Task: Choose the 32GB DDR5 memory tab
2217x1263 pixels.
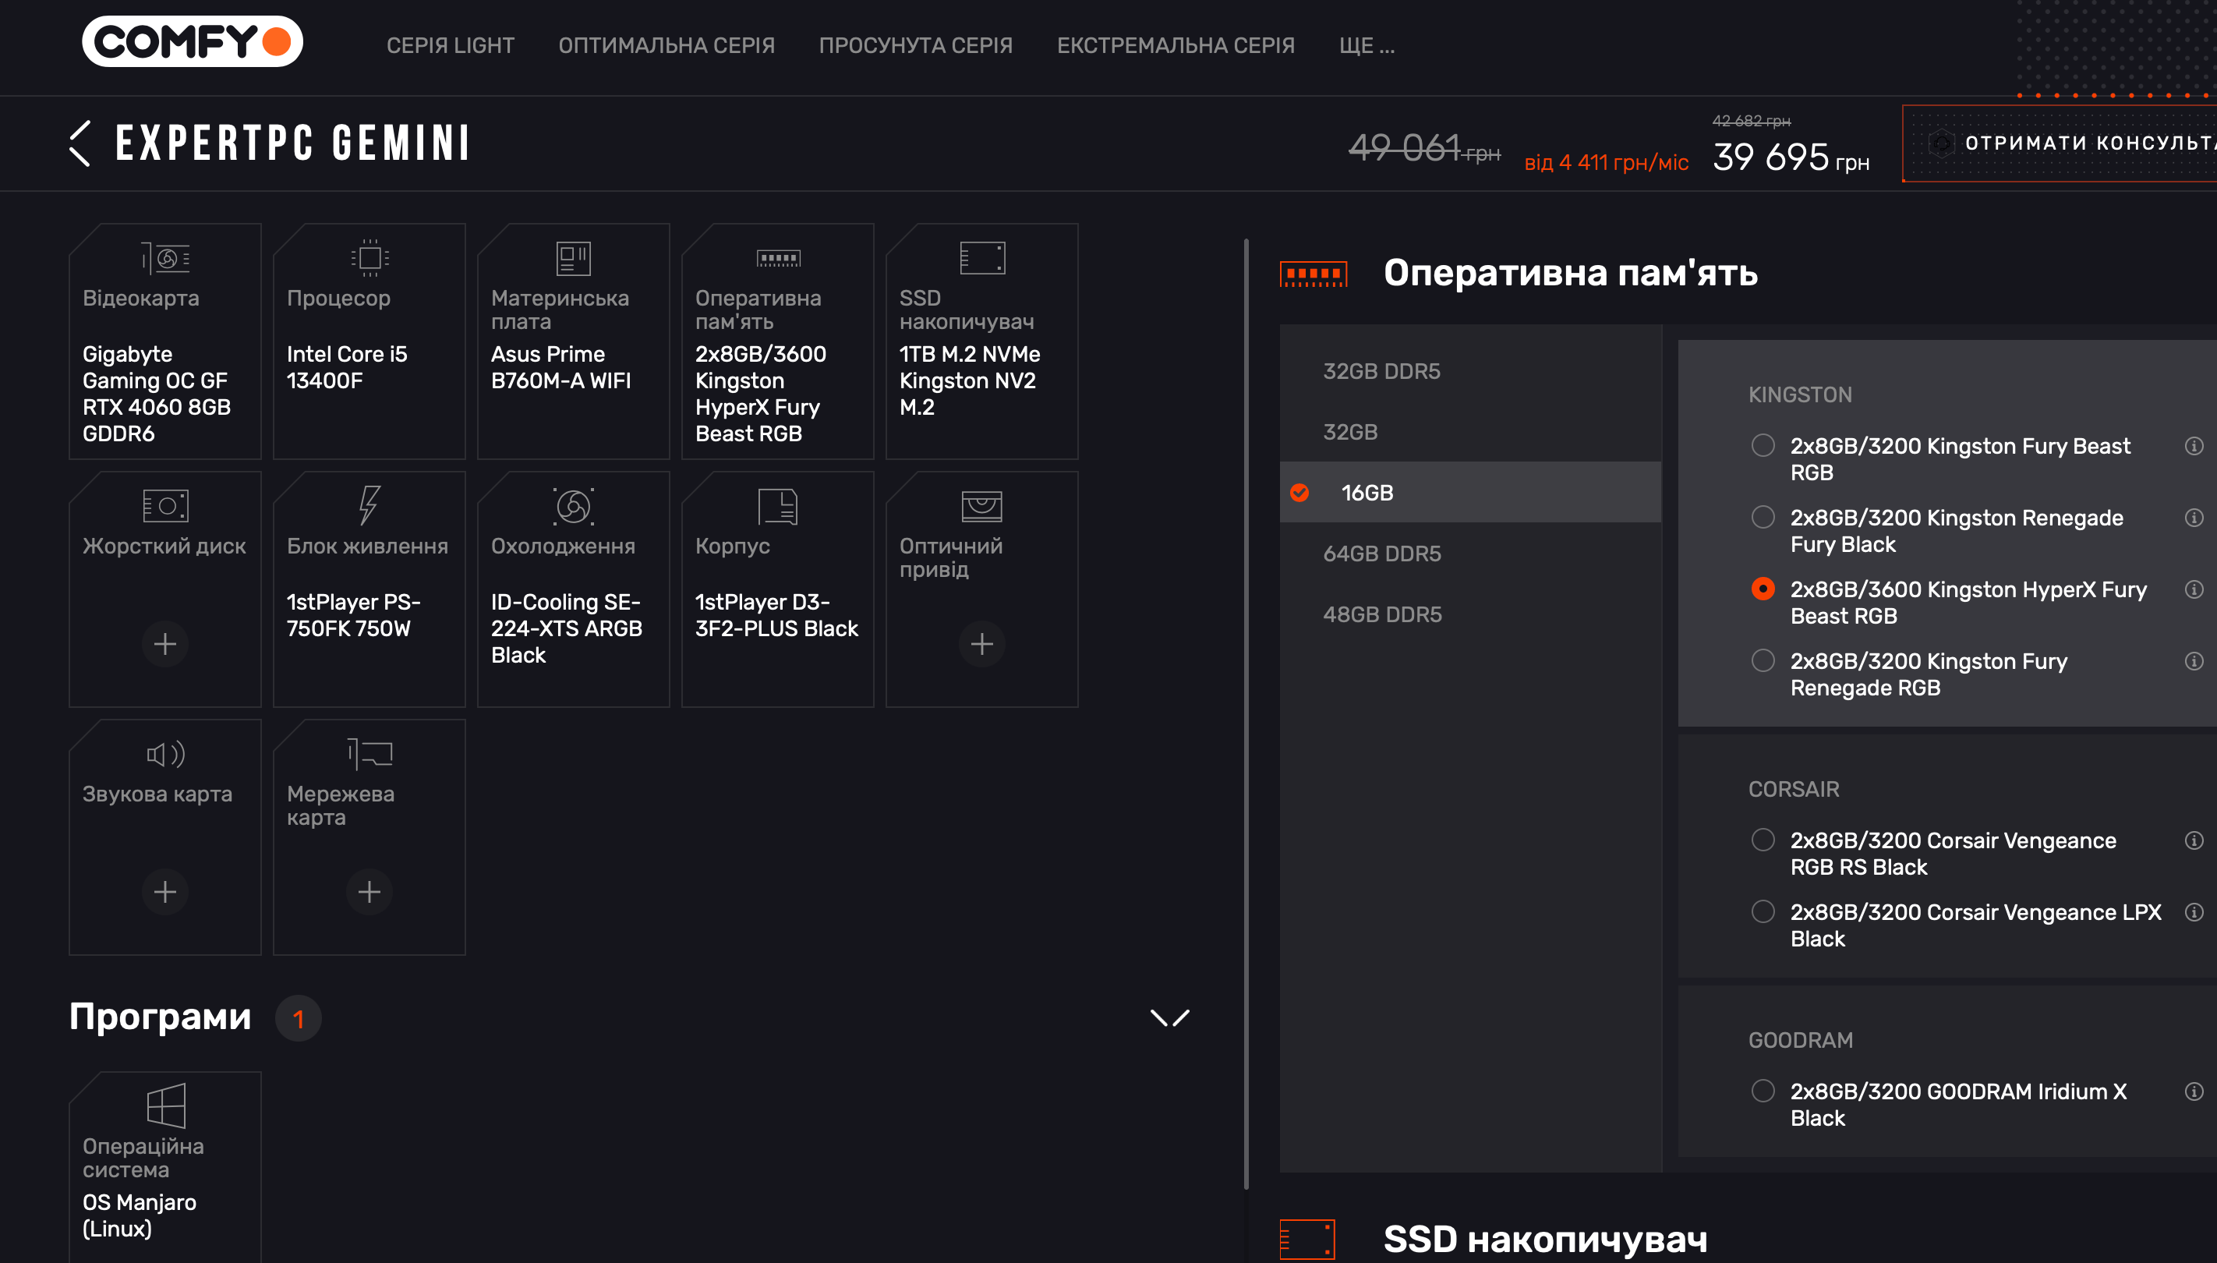Action: [x=1470, y=371]
